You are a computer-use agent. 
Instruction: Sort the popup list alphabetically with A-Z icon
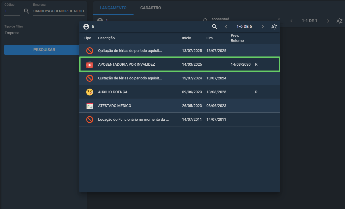click(x=274, y=27)
